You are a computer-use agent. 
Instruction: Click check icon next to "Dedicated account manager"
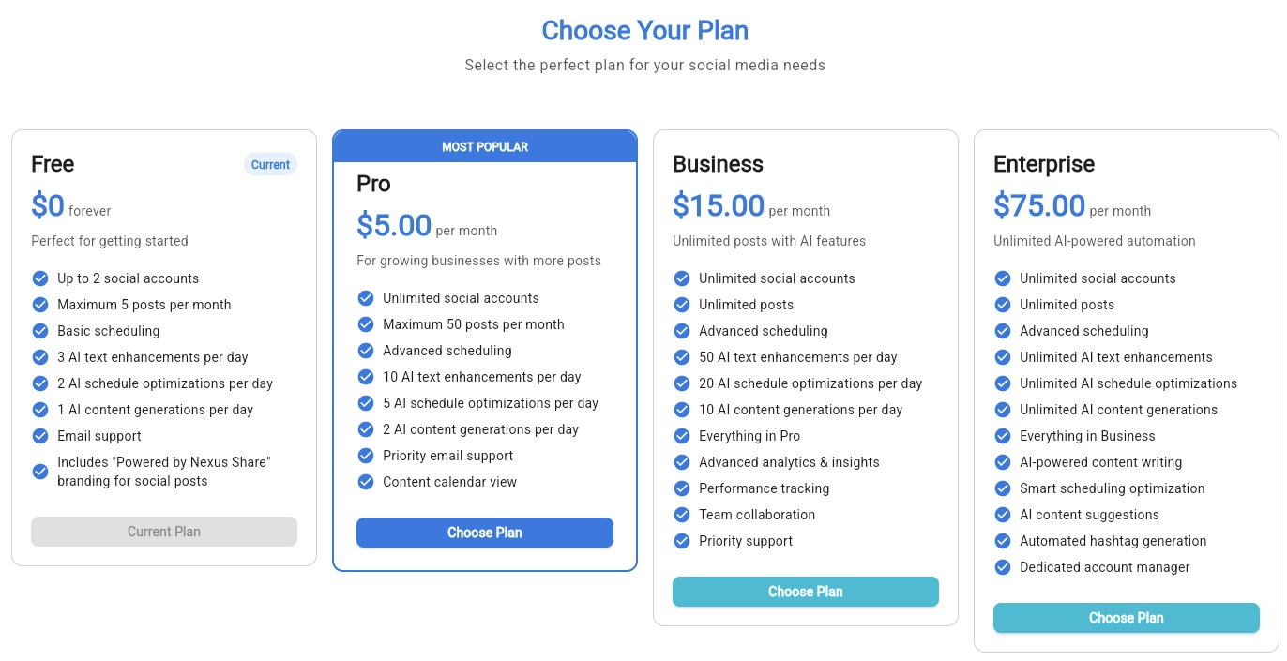click(x=1003, y=567)
